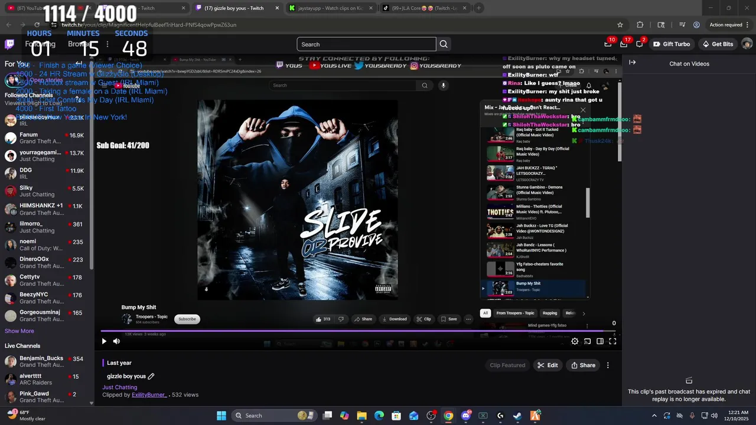Open DineroOGx channel in sidebar
Viewport: 756px width, 425px height.
click(x=45, y=263)
